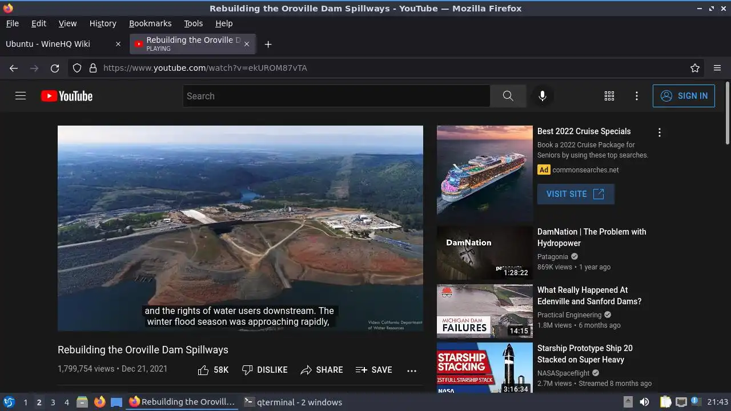This screenshot has width=731, height=411.
Task: Expand hidden tray icons arrow
Action: click(x=628, y=402)
